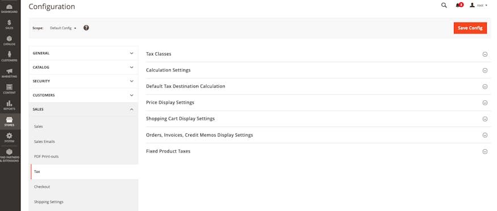Expand Shopping Cart Display Settings section

pyautogui.click(x=318, y=119)
